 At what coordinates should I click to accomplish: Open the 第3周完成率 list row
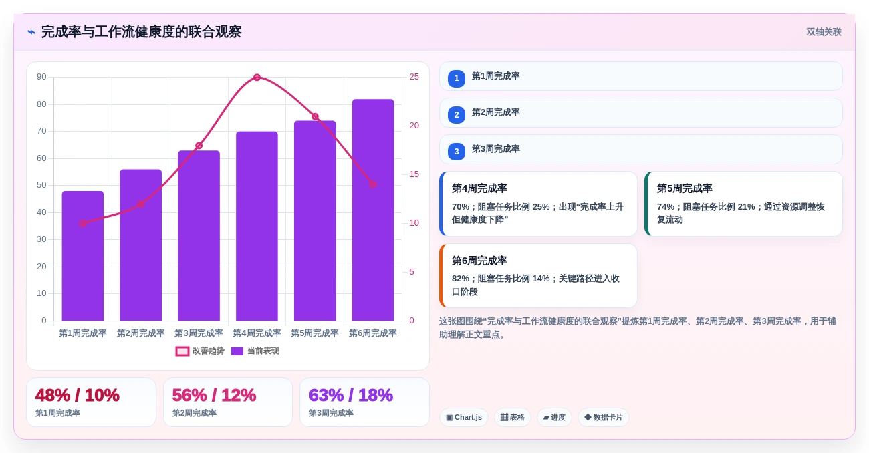coord(640,149)
